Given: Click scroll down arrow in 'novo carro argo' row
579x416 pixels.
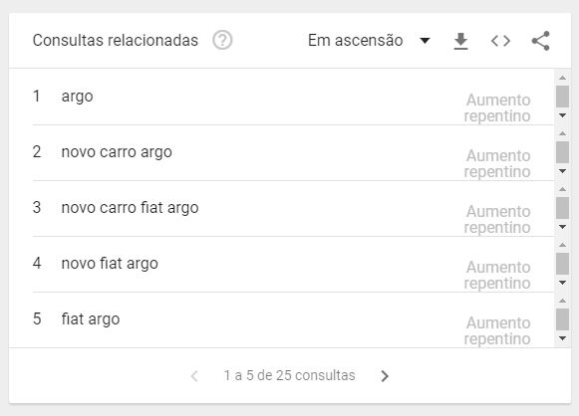Looking at the screenshot, I should [562, 171].
